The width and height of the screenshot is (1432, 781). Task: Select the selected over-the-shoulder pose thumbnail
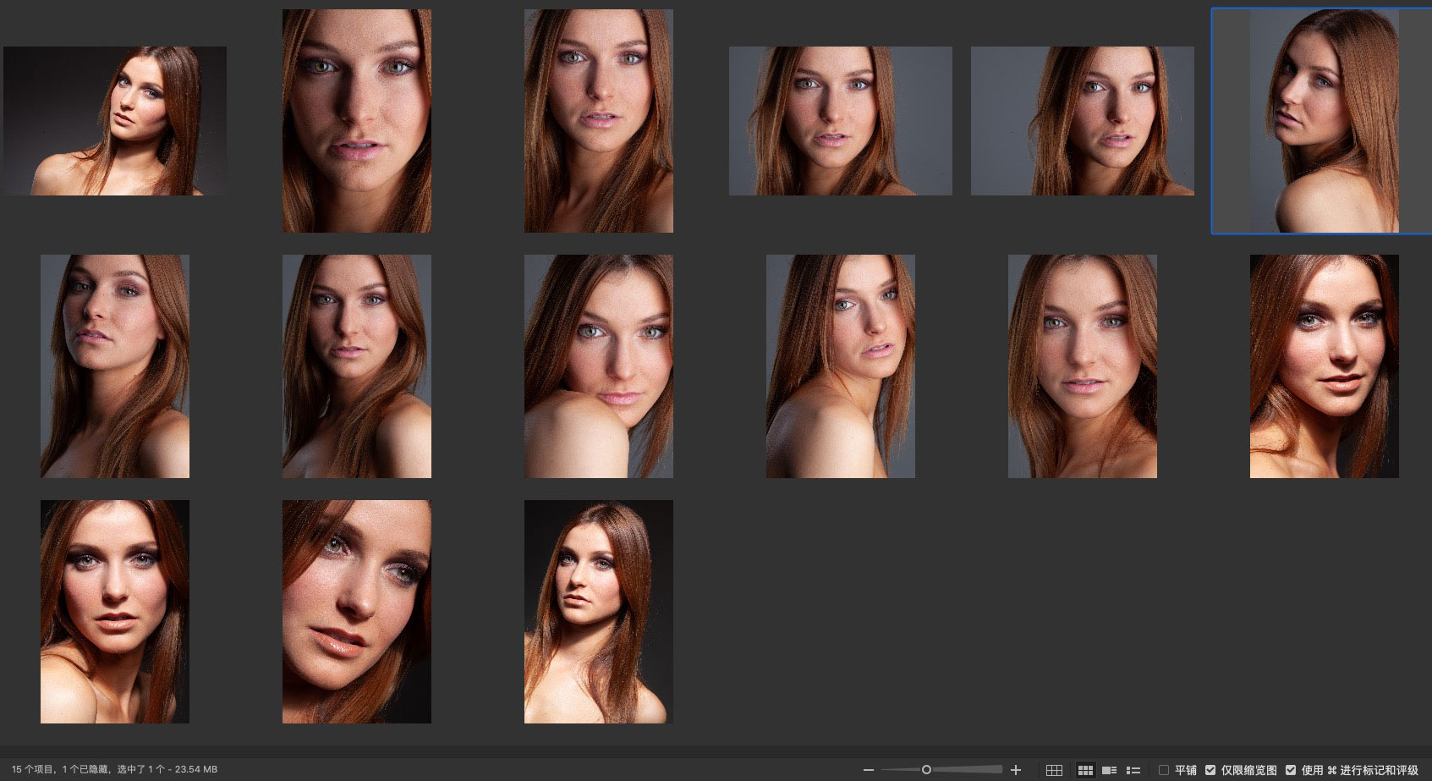(x=1324, y=121)
